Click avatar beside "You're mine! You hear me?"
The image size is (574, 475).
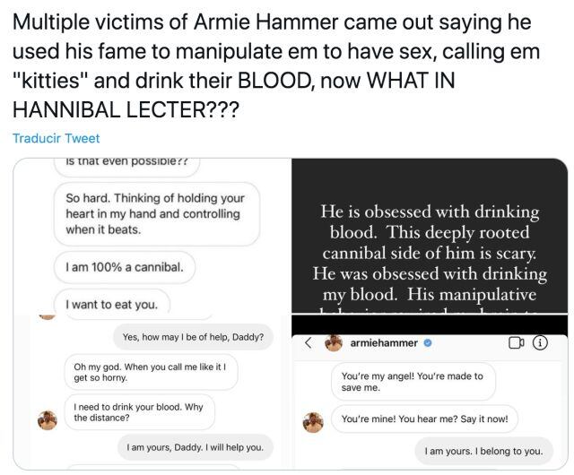314,421
